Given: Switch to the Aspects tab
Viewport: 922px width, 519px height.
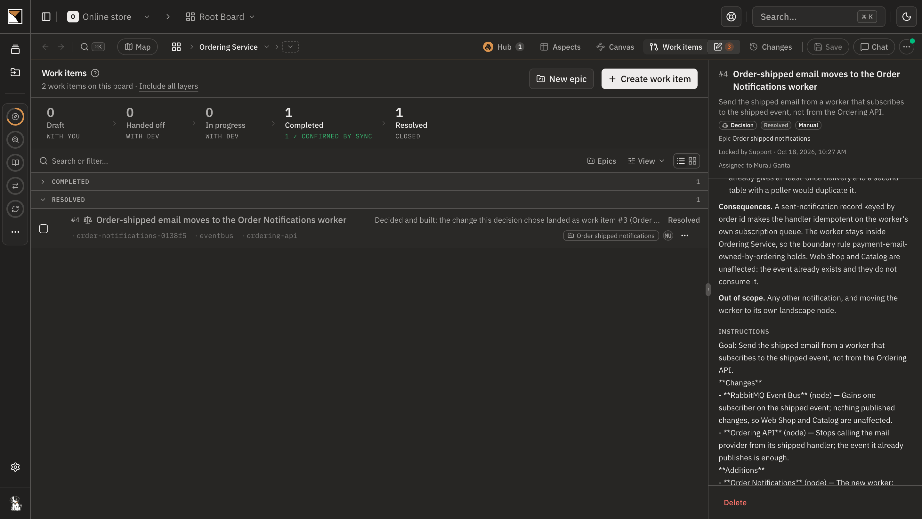Looking at the screenshot, I should click(x=560, y=47).
